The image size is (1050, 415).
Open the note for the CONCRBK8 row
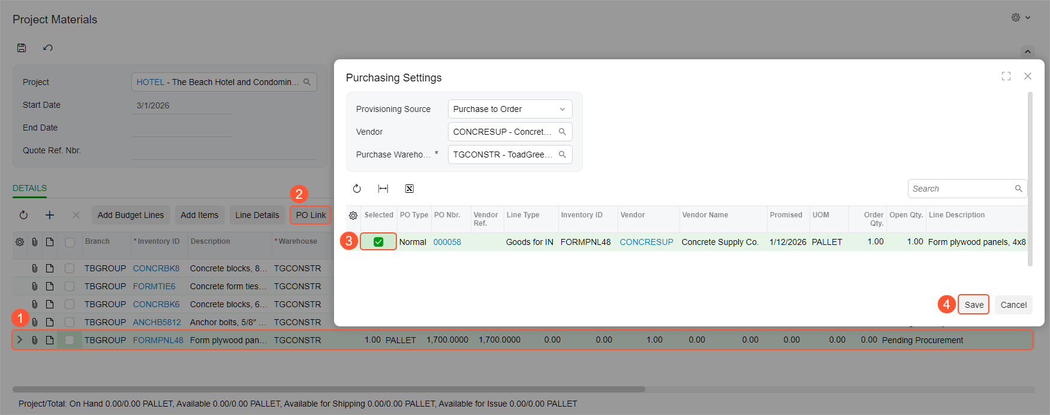tap(50, 268)
